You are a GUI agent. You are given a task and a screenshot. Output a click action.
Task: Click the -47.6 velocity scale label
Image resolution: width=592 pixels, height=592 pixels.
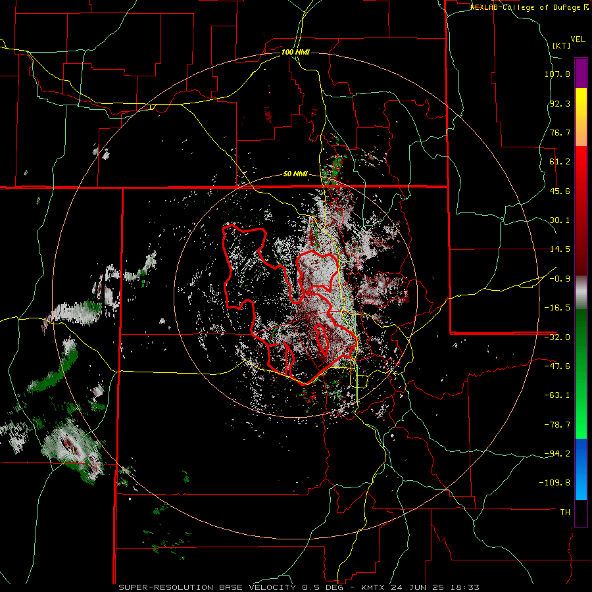[557, 366]
